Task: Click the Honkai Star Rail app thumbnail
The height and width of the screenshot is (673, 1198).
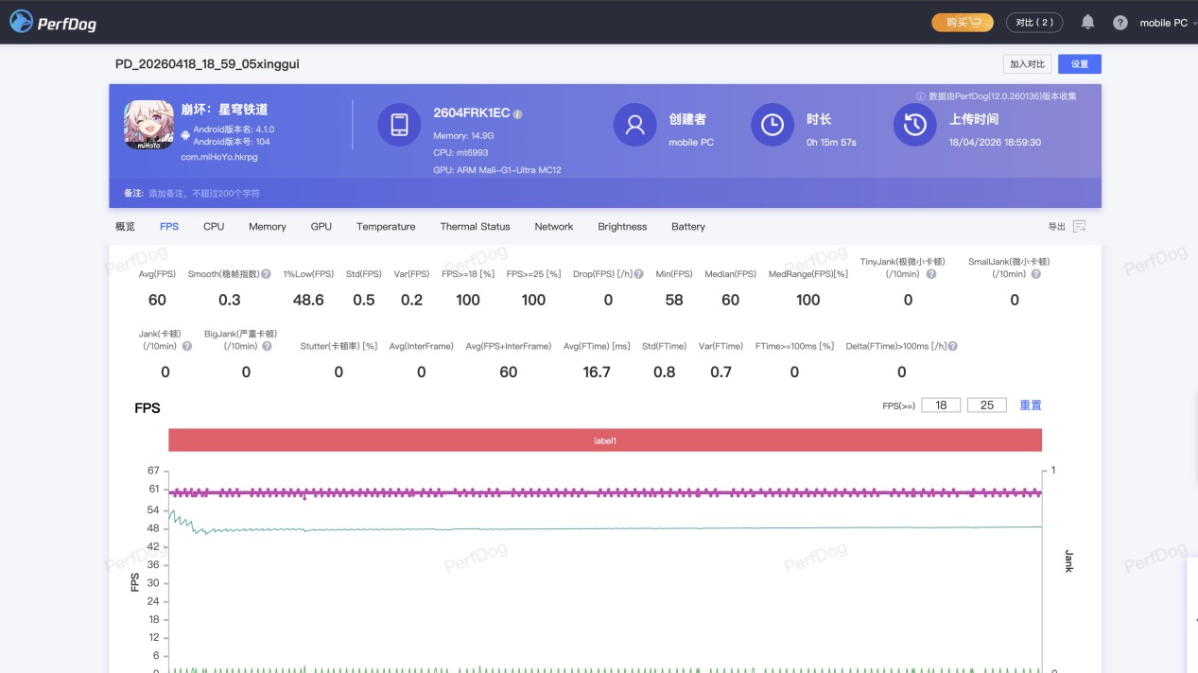Action: (x=148, y=125)
